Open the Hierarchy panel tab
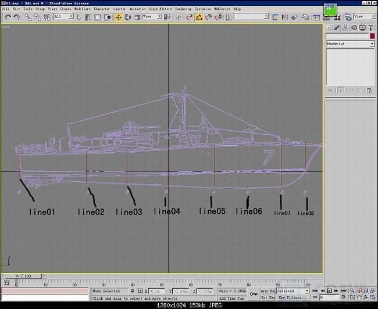The width and height of the screenshot is (378, 309). (x=345, y=27)
